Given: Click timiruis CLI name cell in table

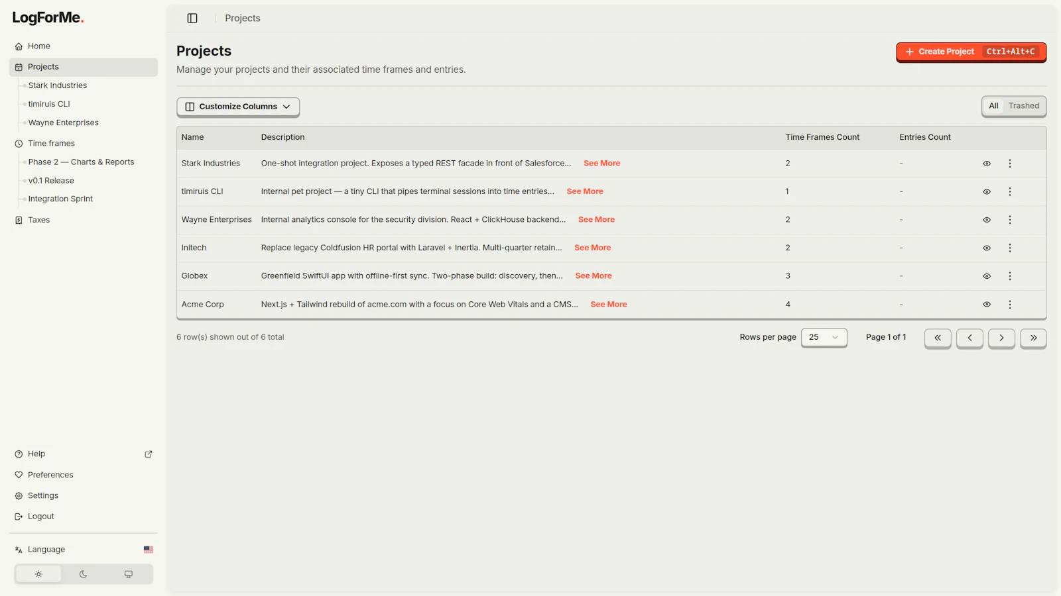Looking at the screenshot, I should pos(202,191).
